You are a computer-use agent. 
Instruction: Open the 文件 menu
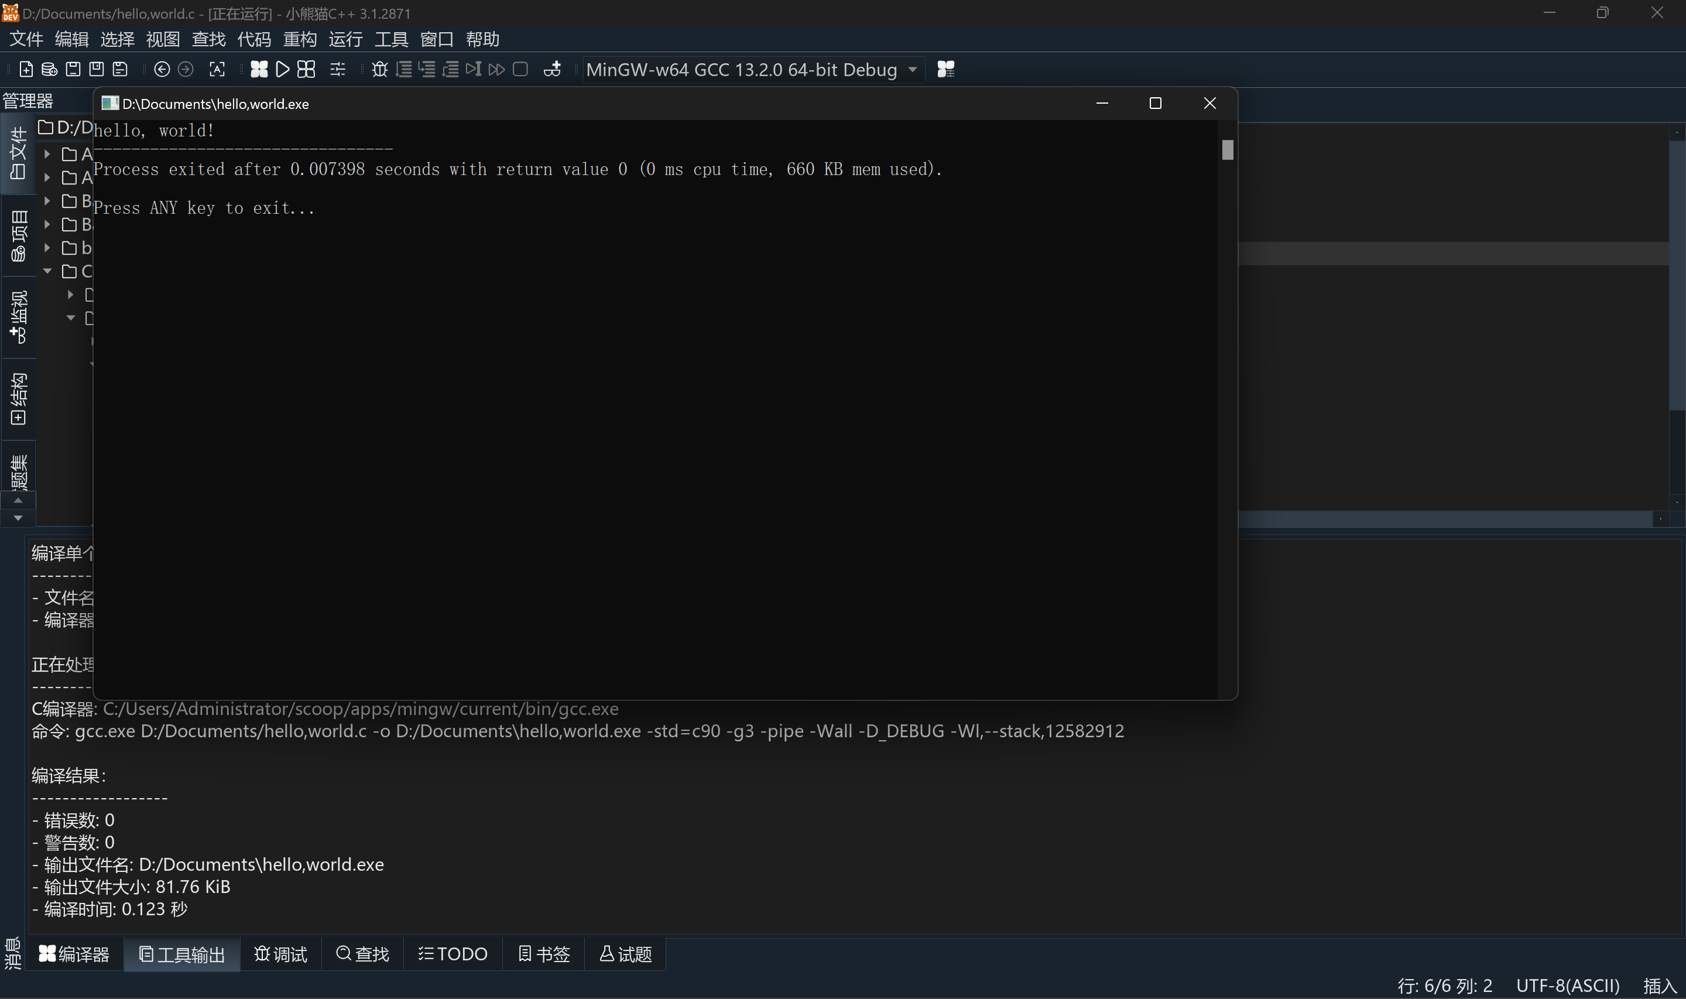26,39
